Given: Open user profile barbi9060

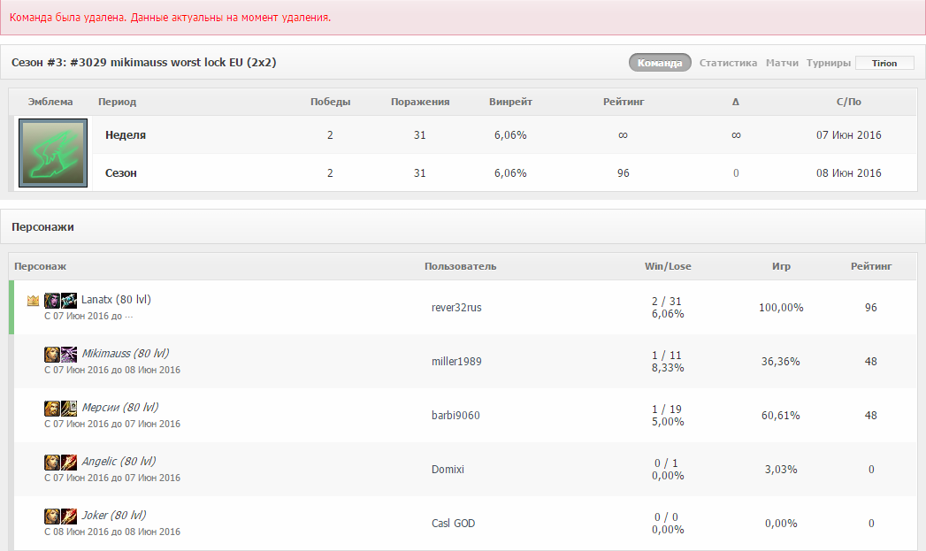Looking at the screenshot, I should pos(455,415).
